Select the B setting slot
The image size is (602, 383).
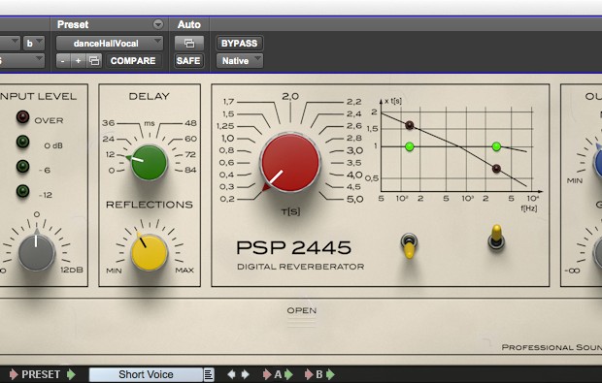tap(319, 374)
